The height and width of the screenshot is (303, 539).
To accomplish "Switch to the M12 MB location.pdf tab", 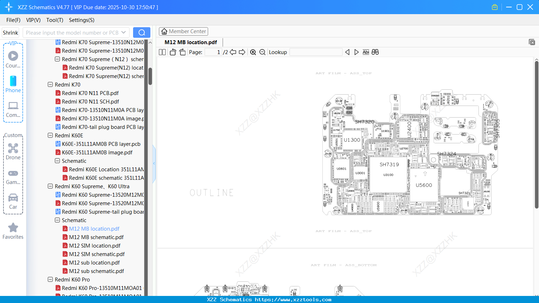I will click(190, 42).
